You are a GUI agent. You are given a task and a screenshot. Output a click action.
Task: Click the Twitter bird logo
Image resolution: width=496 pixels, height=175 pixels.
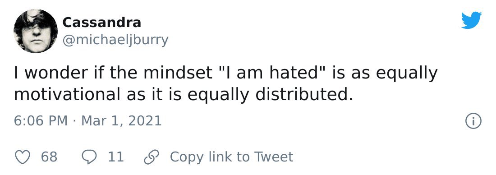471,20
